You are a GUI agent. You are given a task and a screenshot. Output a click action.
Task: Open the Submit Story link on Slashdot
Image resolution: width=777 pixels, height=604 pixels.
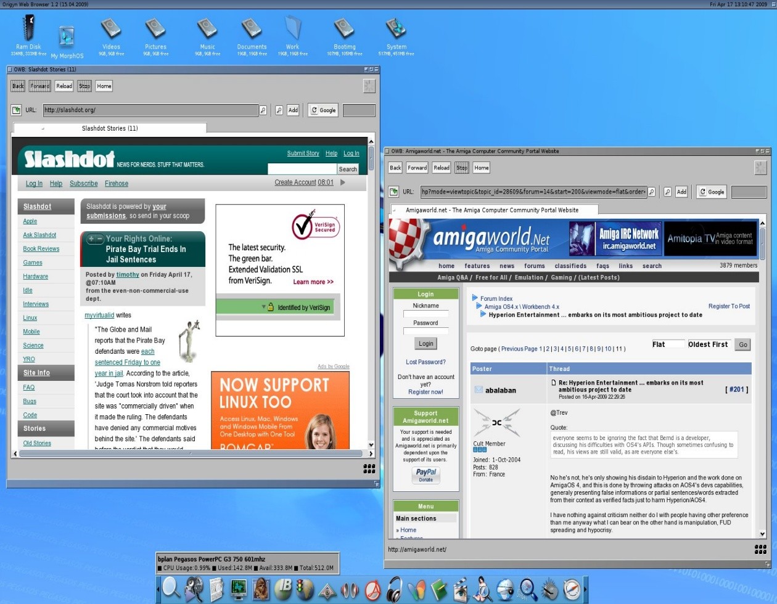(x=303, y=153)
